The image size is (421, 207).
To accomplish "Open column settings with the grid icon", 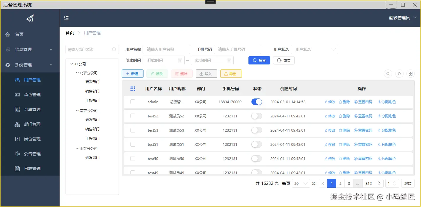I will [x=411, y=74].
